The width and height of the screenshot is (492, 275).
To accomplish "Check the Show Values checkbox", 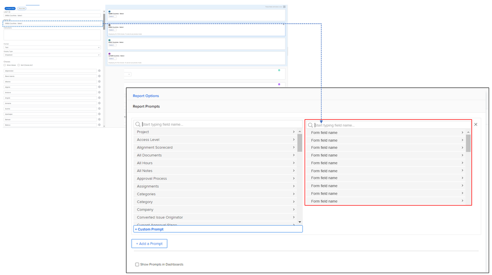I will point(4,65).
